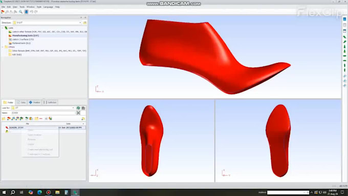Sort file list by File column header
348x196 pixels.
[x=27, y=124]
